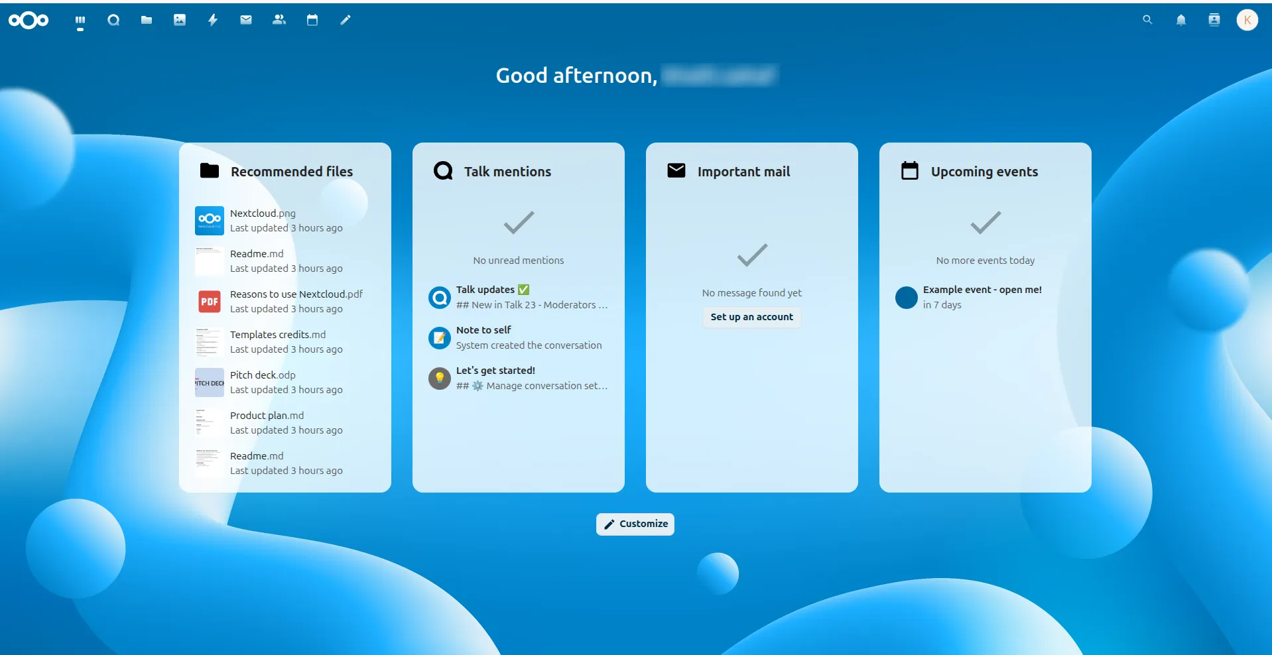Open the Mail app envelope icon

coord(246,21)
